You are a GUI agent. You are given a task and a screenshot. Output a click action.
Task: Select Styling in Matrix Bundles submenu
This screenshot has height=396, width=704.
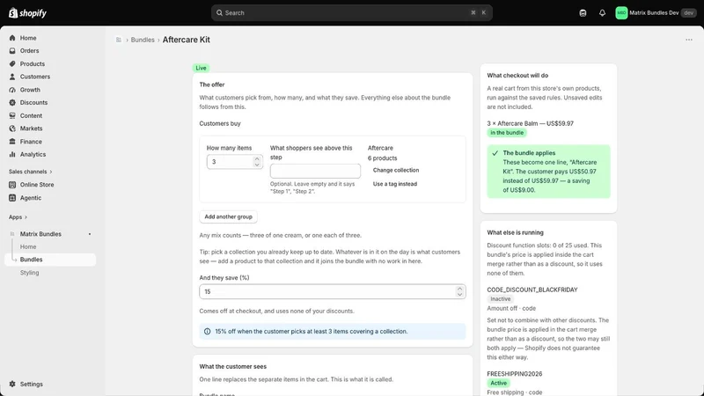tap(30, 273)
